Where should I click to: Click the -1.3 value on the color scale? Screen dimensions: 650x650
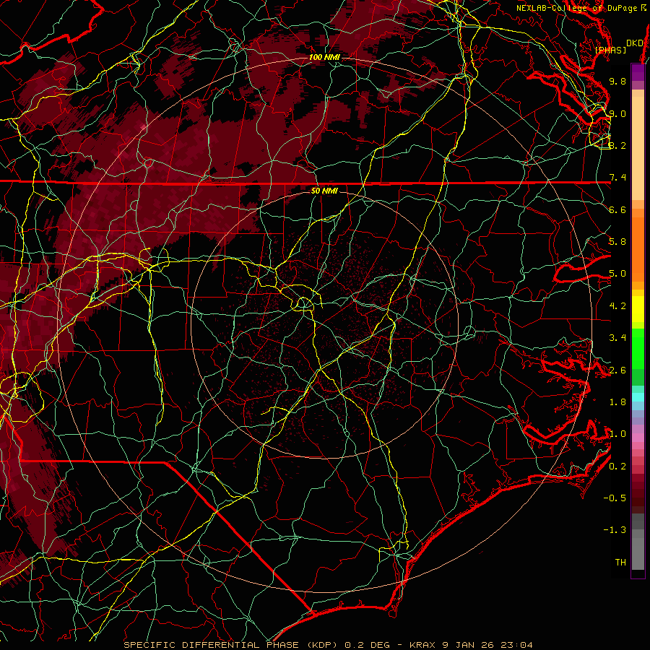point(615,530)
